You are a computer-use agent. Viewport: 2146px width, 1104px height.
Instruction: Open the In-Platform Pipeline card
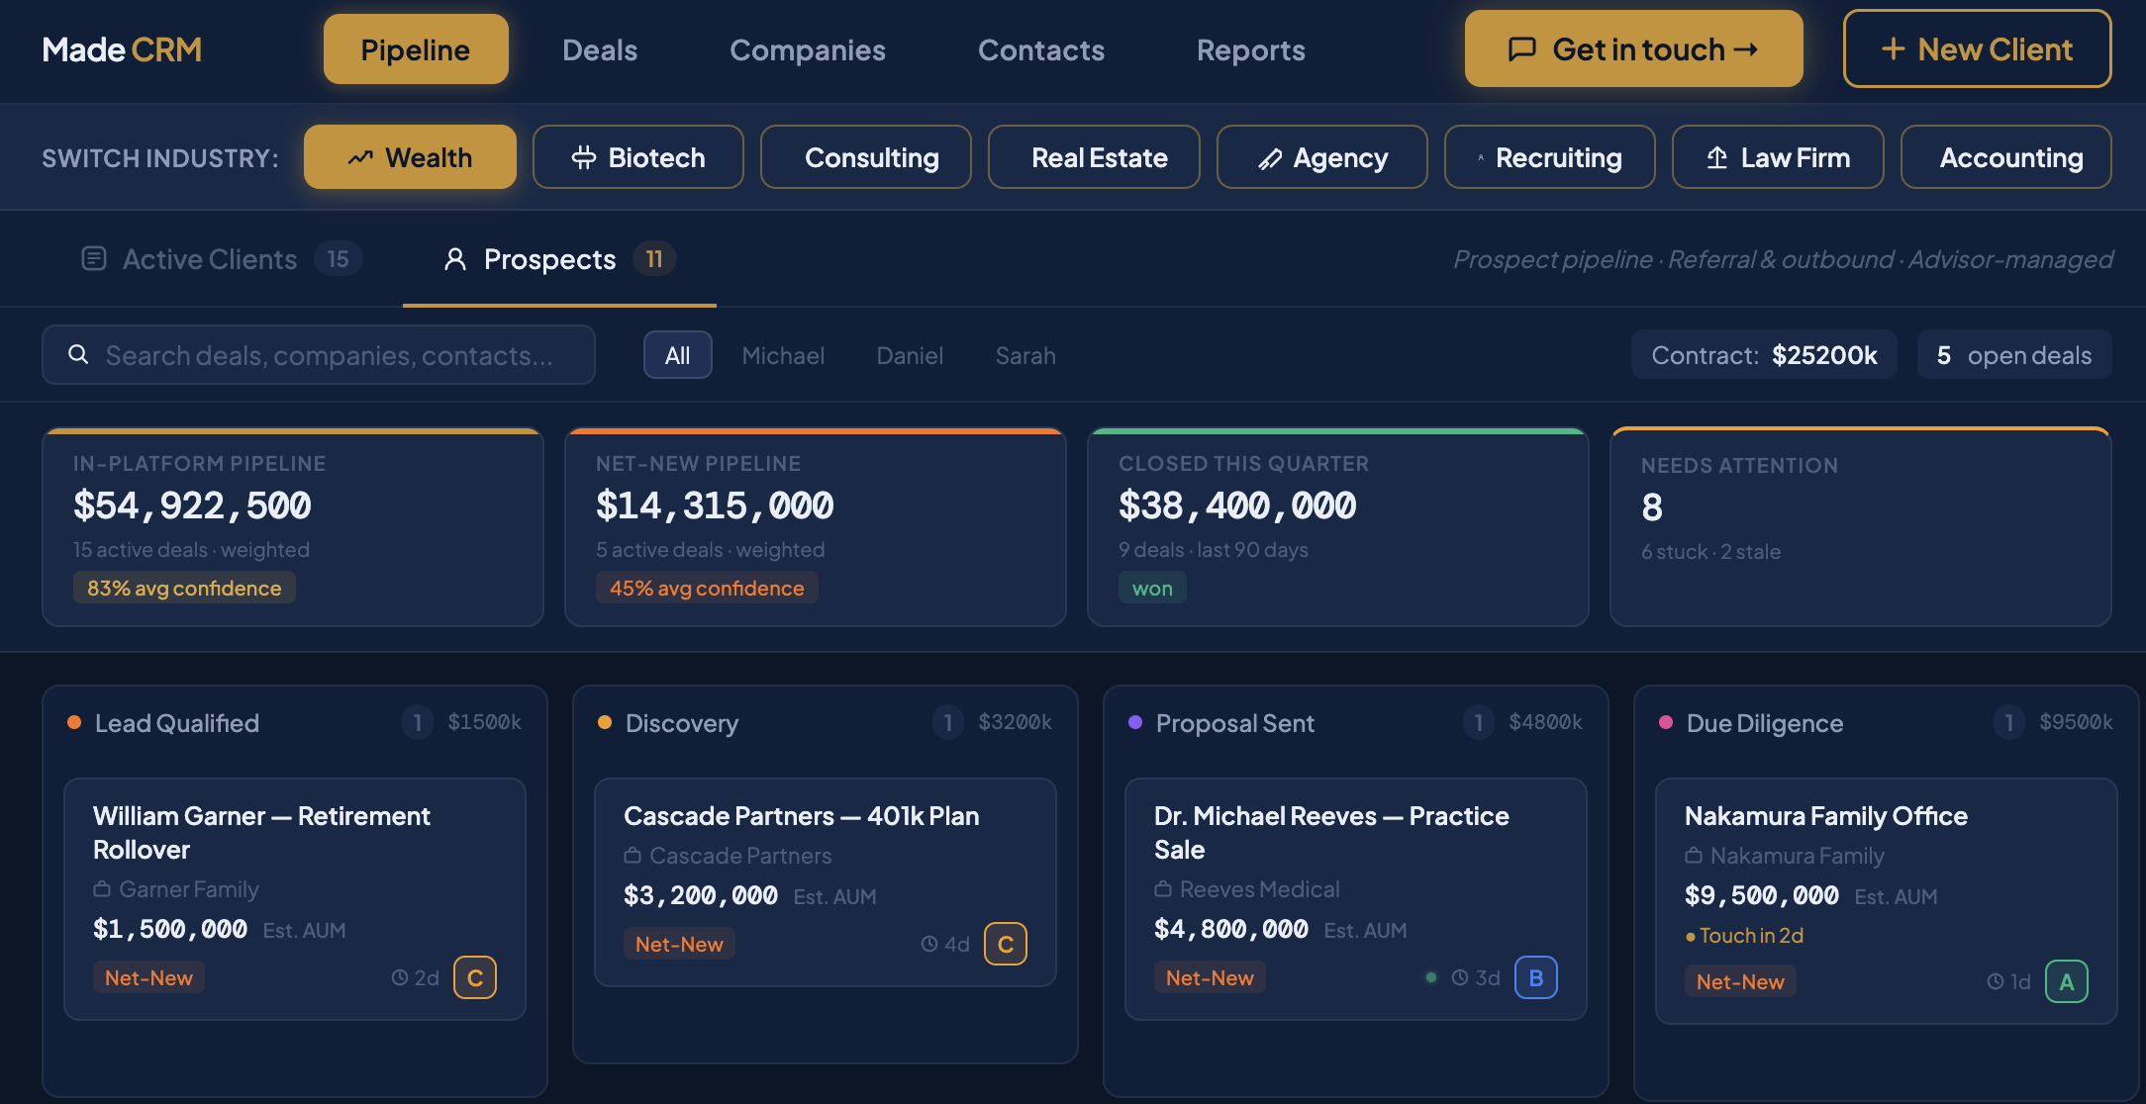[x=293, y=527]
